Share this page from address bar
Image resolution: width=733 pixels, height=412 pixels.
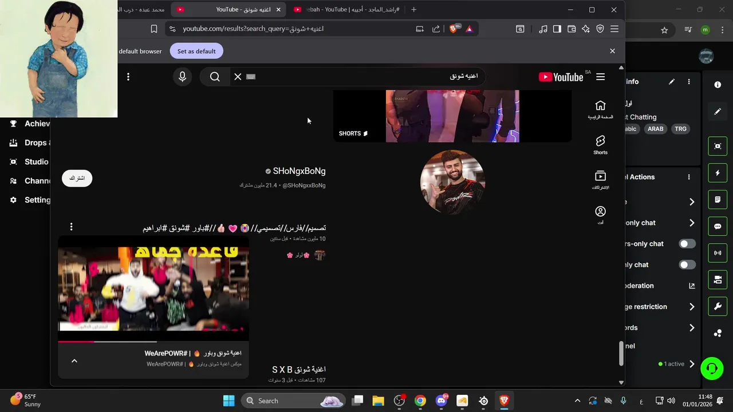(436, 29)
